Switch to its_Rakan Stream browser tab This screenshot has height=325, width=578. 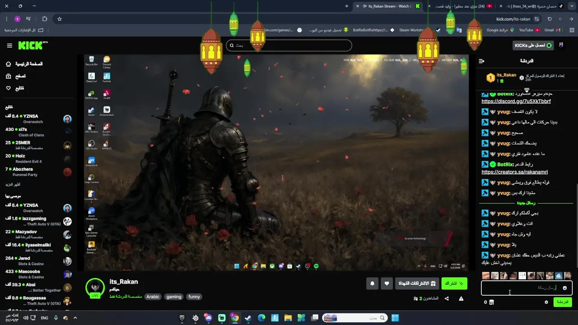[x=388, y=6]
